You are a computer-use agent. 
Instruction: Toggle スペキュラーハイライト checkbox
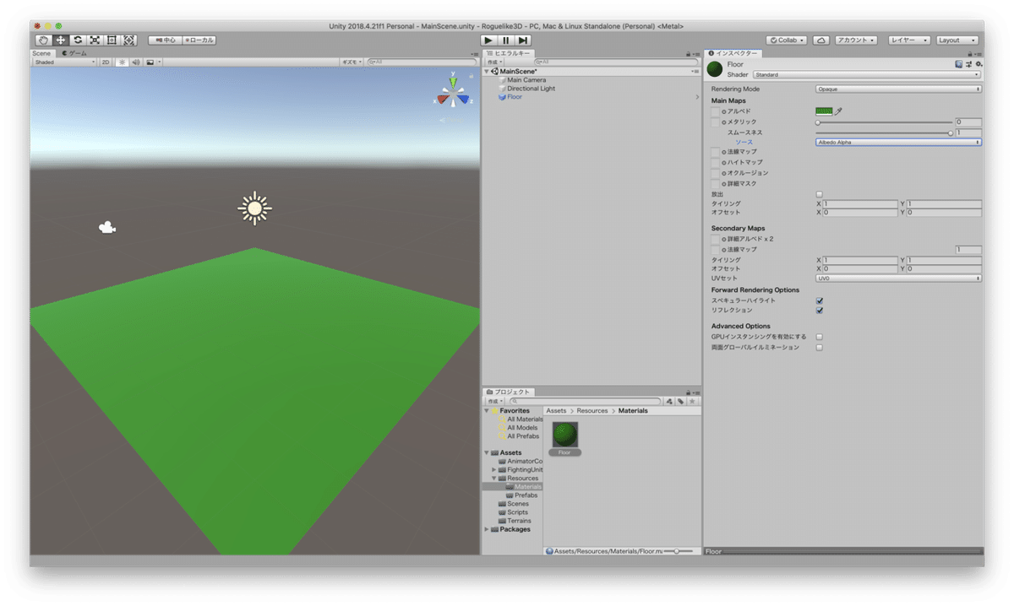pos(820,300)
